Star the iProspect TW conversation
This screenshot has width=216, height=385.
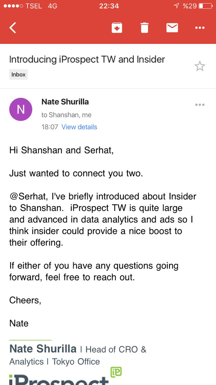(x=200, y=66)
